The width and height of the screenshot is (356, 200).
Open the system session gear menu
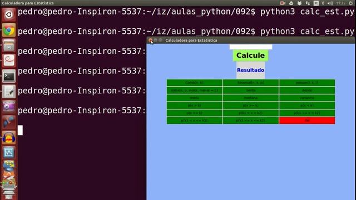351,3
